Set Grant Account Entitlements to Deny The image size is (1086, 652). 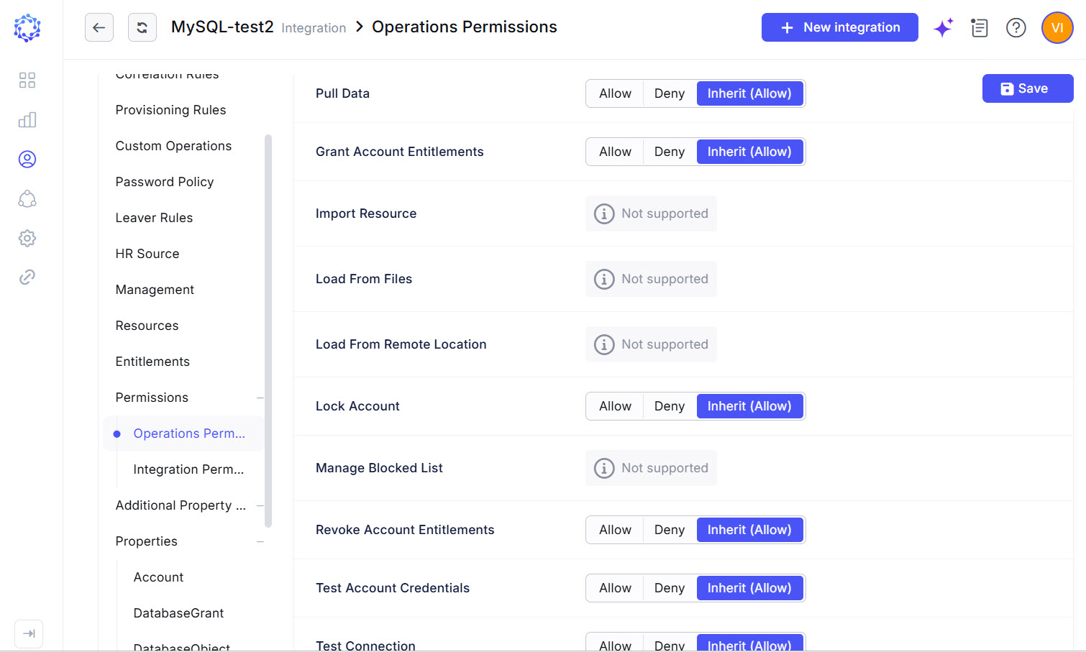pos(670,152)
